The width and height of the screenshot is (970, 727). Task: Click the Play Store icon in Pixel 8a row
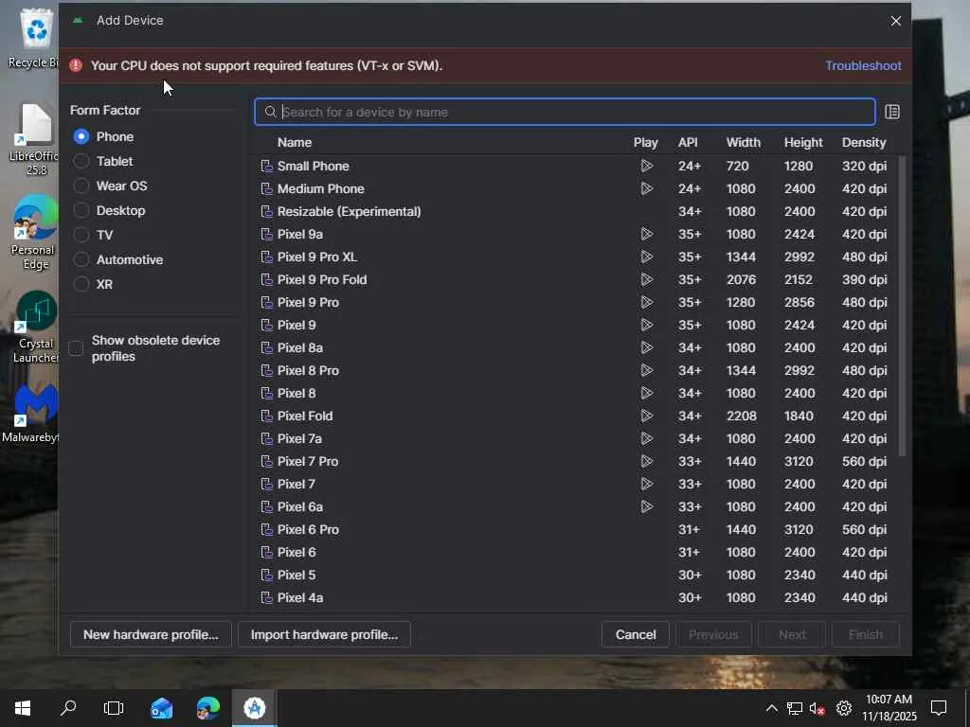tap(646, 347)
